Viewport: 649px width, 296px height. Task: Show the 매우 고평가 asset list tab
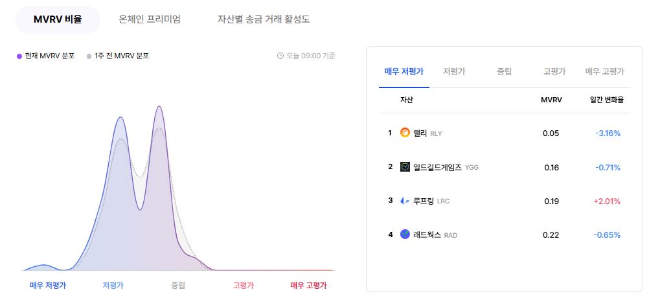point(604,71)
